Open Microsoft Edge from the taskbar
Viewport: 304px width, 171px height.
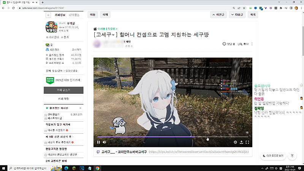pos(66,168)
